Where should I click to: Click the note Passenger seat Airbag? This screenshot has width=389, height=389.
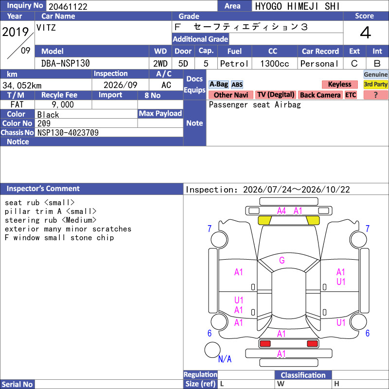[255, 105]
